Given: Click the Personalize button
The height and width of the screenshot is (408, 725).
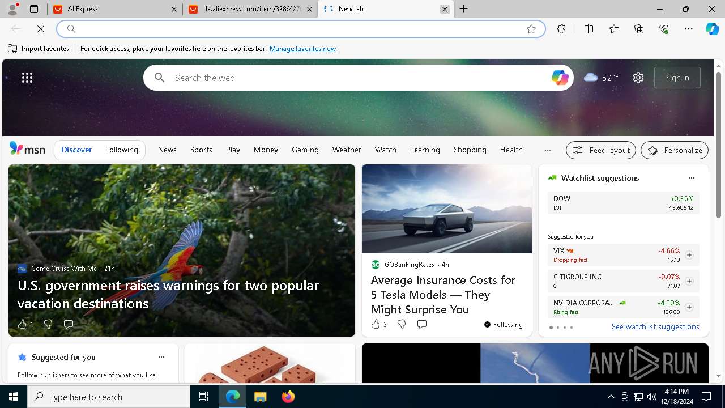Looking at the screenshot, I should click(675, 150).
